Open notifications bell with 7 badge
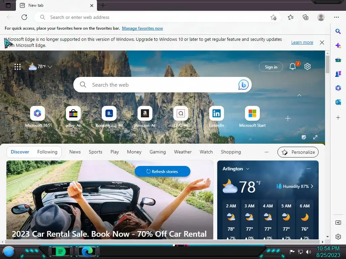Viewport: 346px width, 259px height. click(x=293, y=66)
